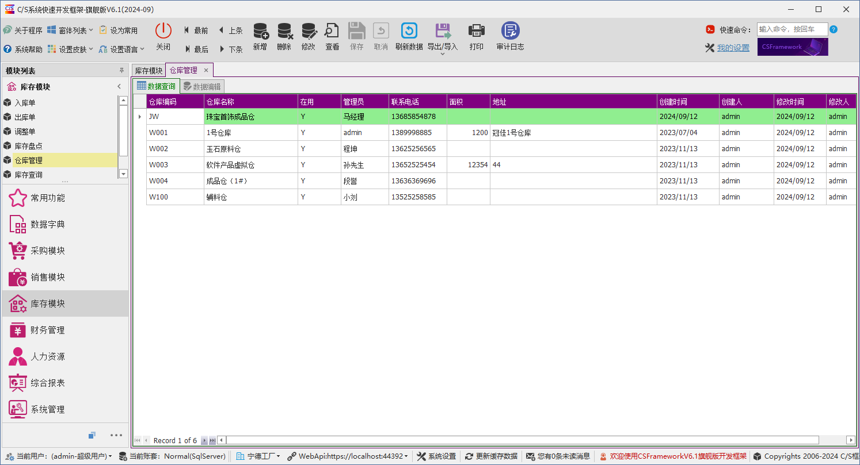The width and height of the screenshot is (860, 465).
Task: Go to previous record with 上条
Action: coord(230,30)
